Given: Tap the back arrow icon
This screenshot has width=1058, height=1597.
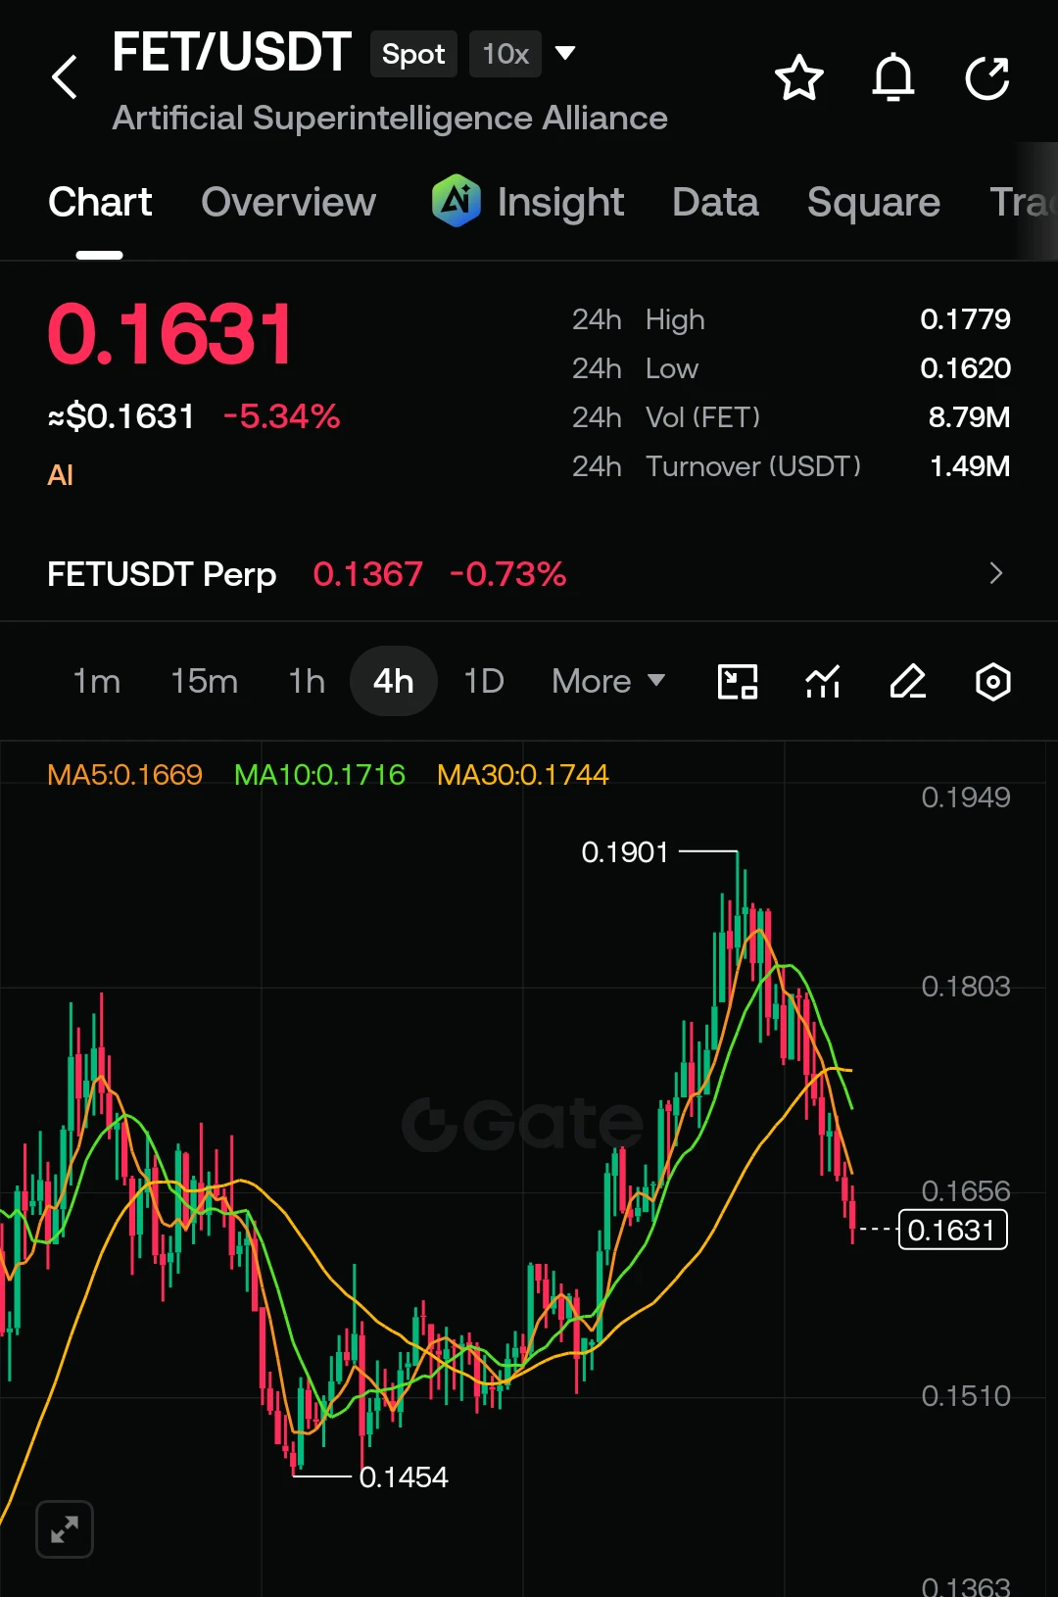Looking at the screenshot, I should [64, 77].
